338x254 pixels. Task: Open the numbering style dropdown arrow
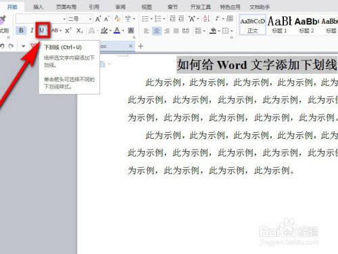point(164,19)
